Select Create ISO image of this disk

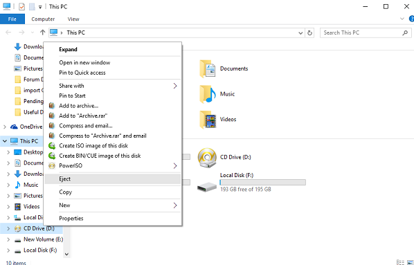112,146
